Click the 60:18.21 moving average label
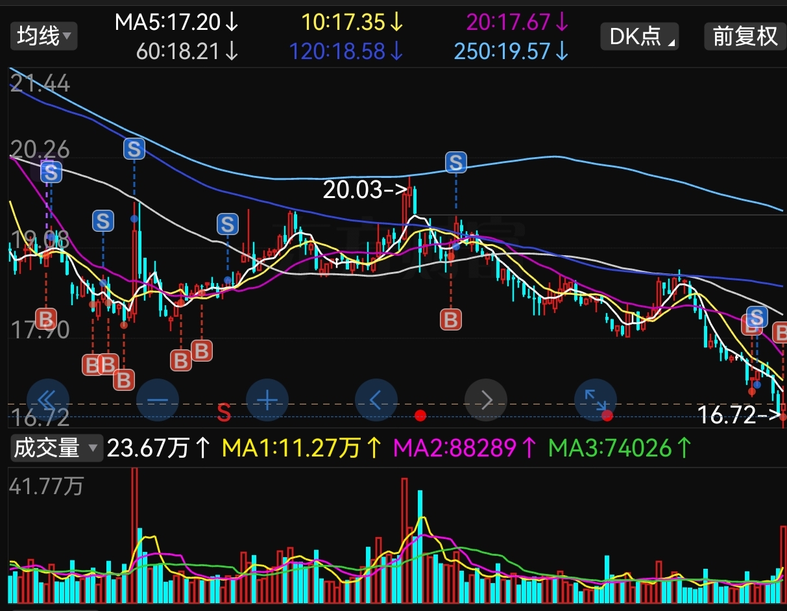 pos(188,51)
